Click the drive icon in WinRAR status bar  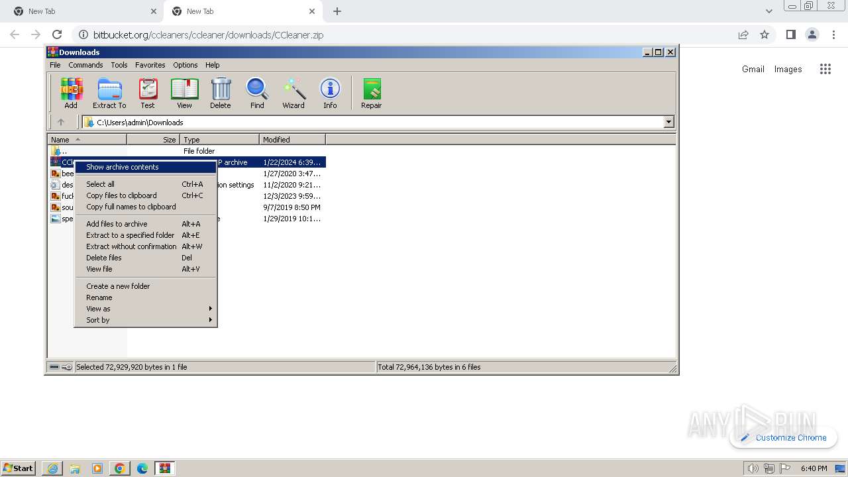pos(54,367)
